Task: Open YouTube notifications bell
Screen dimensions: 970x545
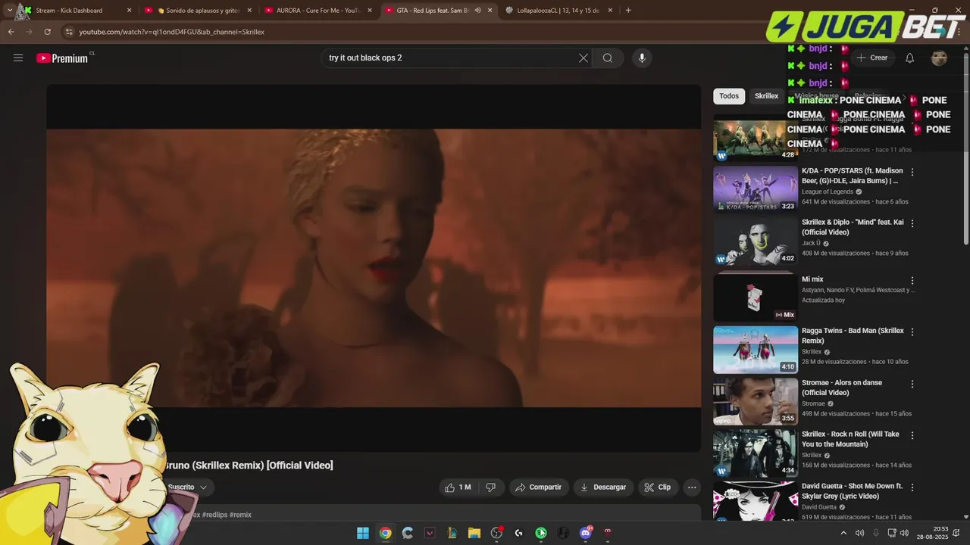Action: point(910,58)
